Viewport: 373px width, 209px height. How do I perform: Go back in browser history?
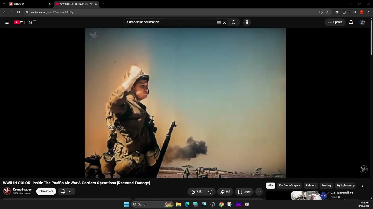click(4, 12)
